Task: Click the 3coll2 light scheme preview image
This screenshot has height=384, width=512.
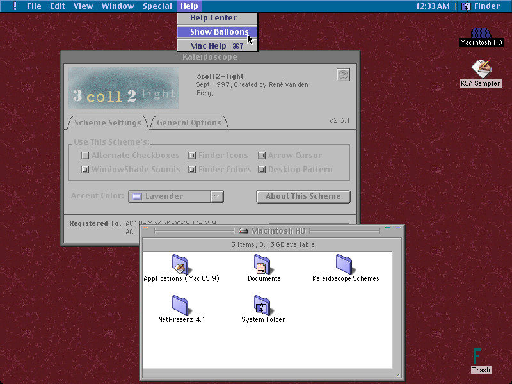Action: pos(124,88)
